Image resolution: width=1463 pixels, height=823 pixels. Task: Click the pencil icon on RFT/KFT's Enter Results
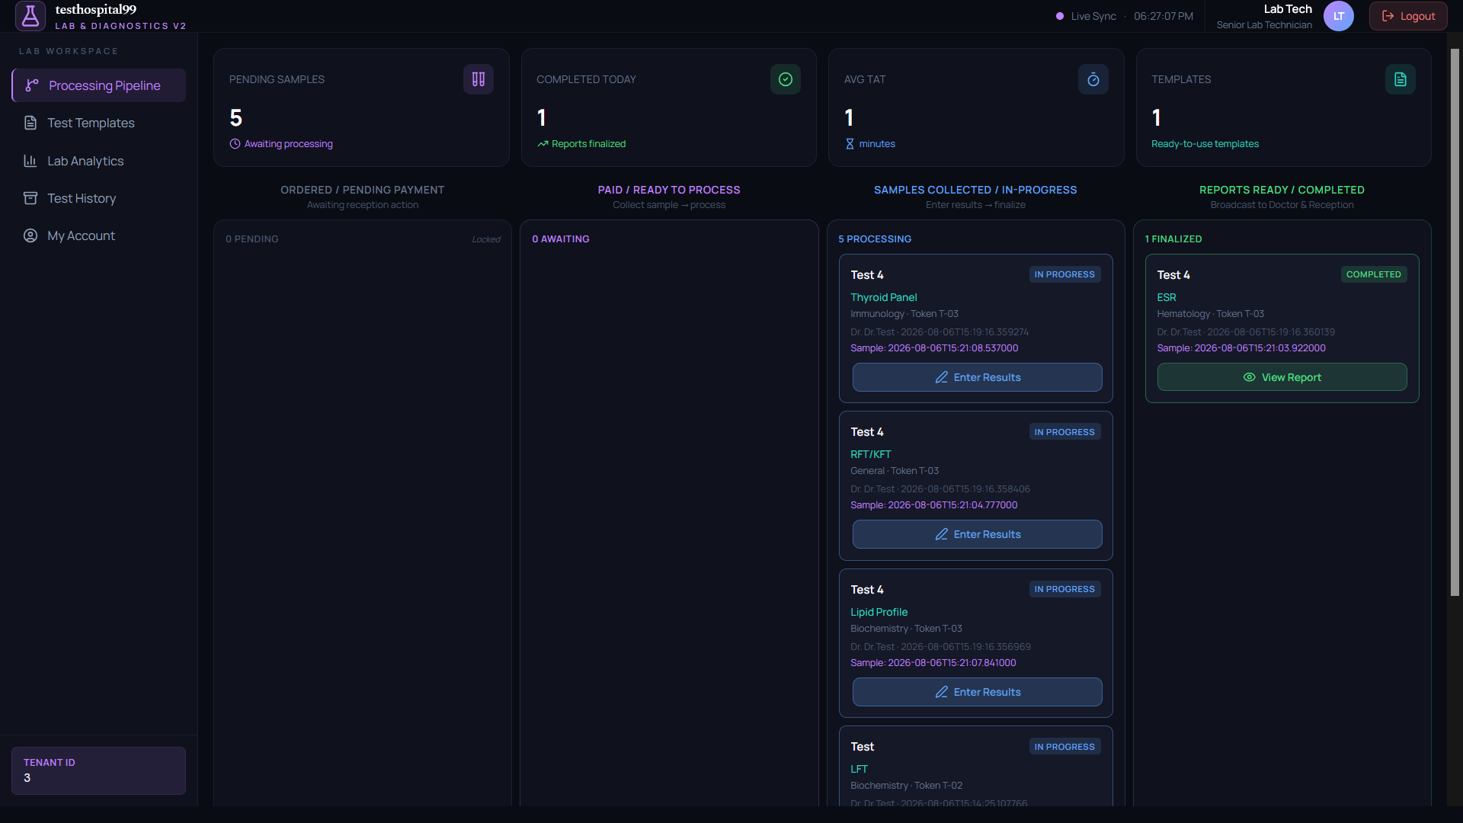pyautogui.click(x=942, y=534)
